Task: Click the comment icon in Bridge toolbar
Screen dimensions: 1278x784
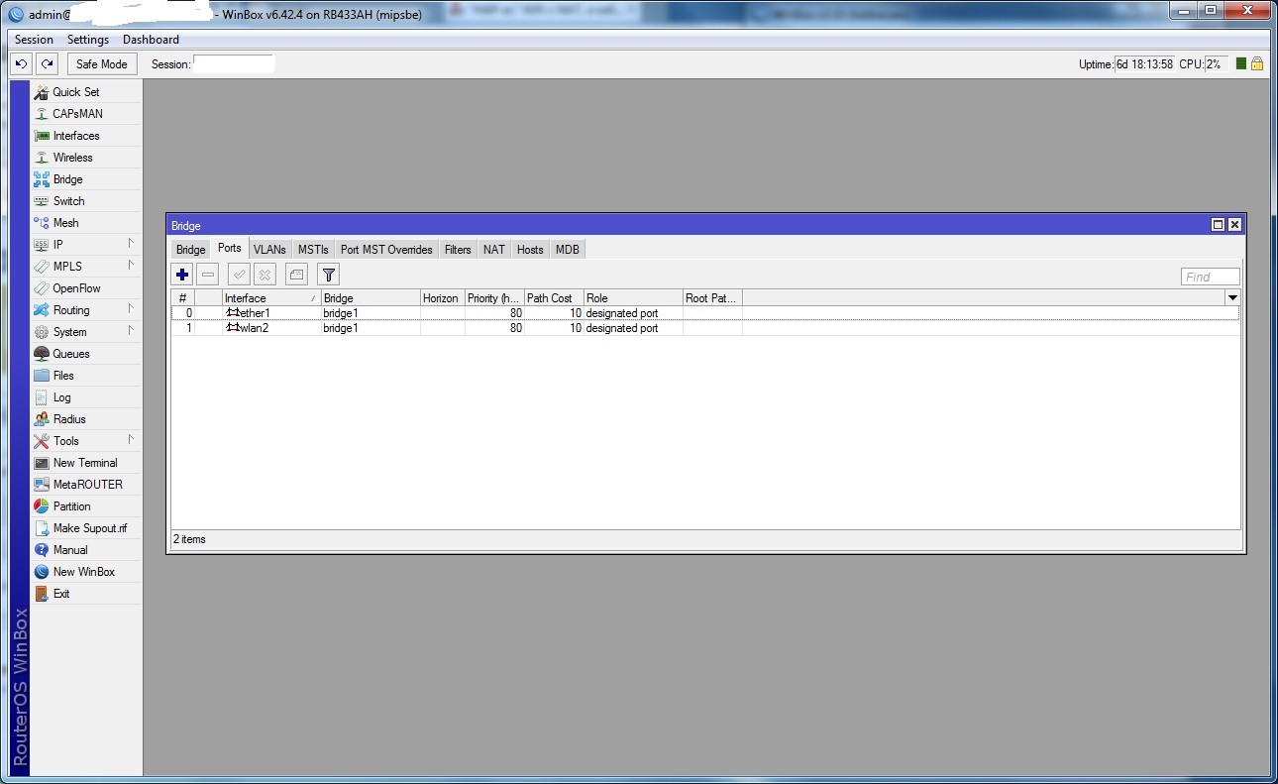Action: 296,275
